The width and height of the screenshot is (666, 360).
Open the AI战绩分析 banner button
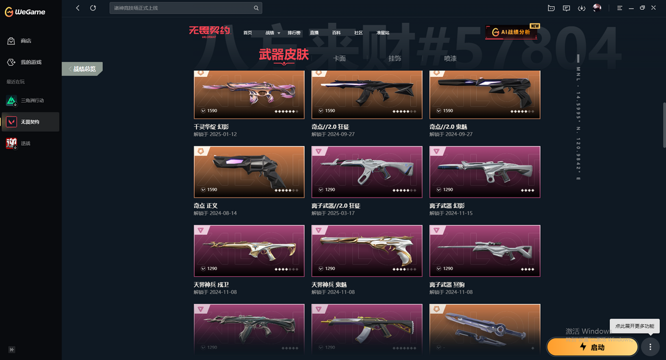(x=511, y=32)
